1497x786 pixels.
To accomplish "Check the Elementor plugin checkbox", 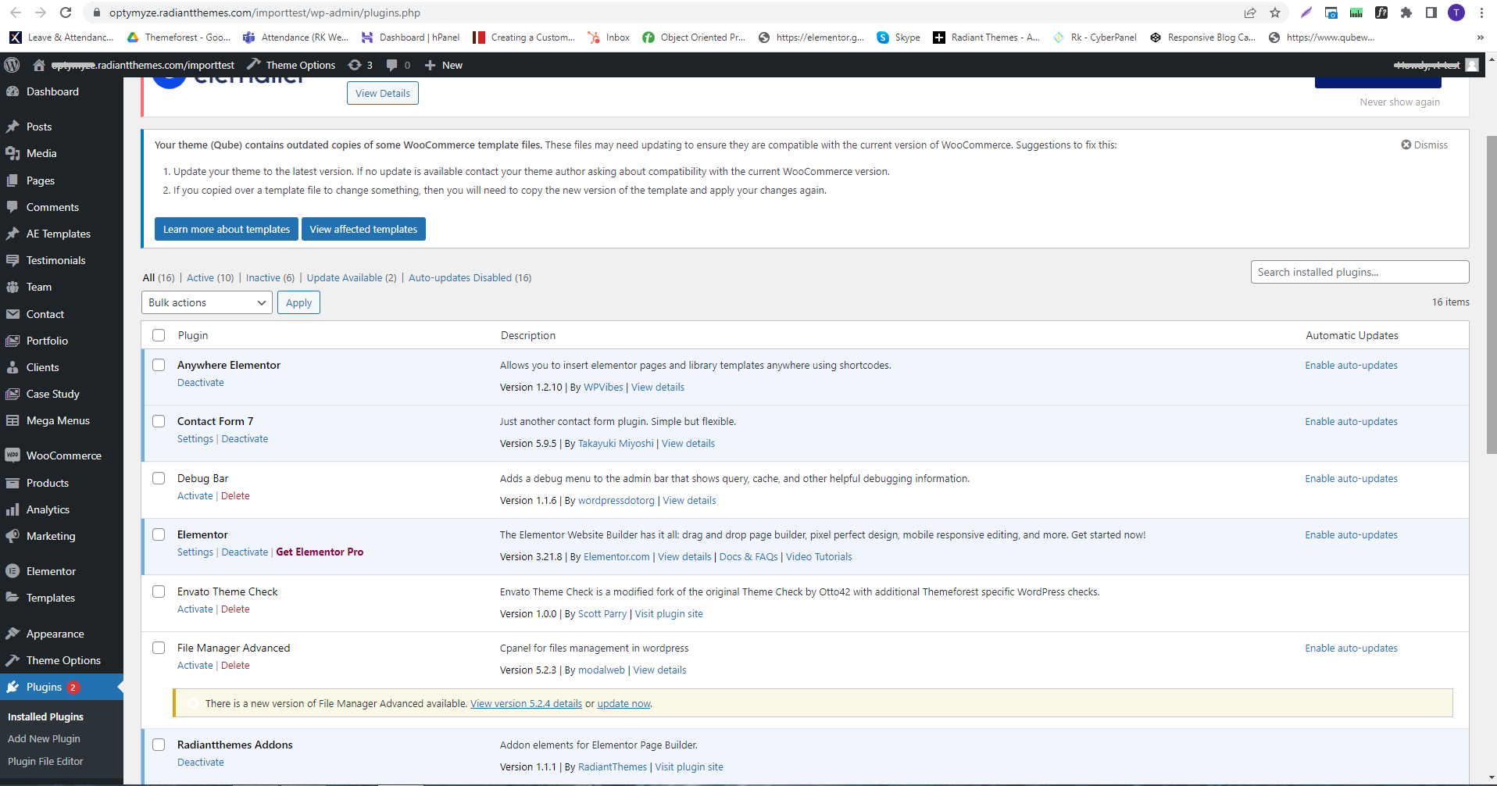I will [x=159, y=534].
